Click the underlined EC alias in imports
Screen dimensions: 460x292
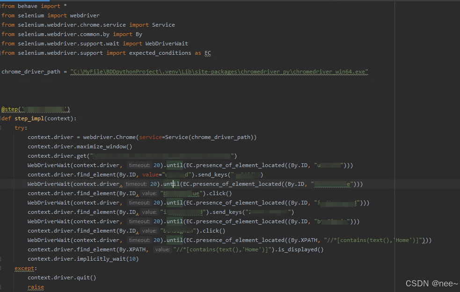pos(207,53)
